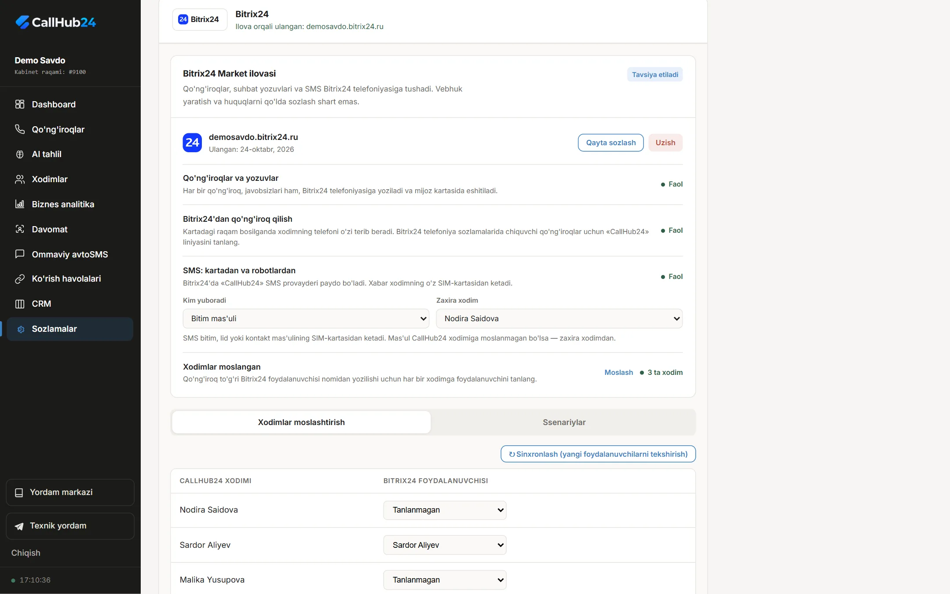Click the Qayta sozlash button

610,143
